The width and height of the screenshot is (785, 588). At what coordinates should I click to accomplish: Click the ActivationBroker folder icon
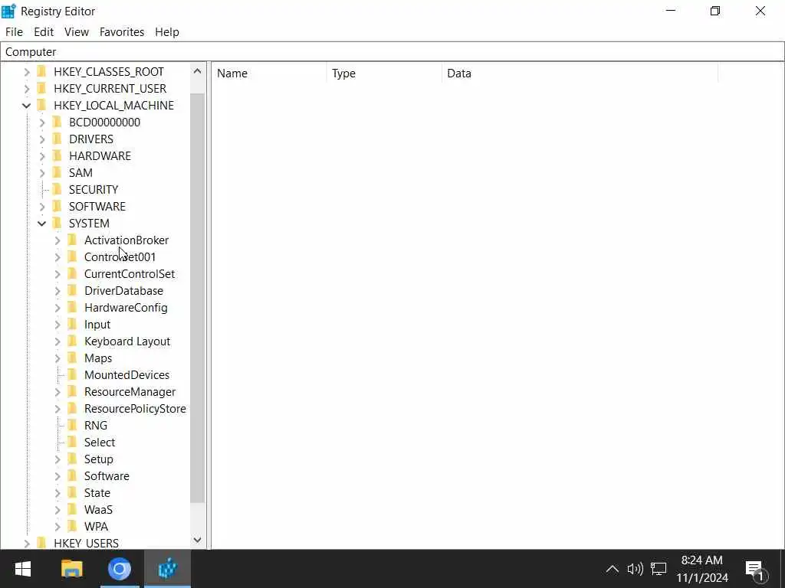click(x=73, y=240)
